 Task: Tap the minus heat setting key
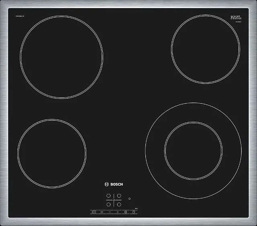coord(110,212)
